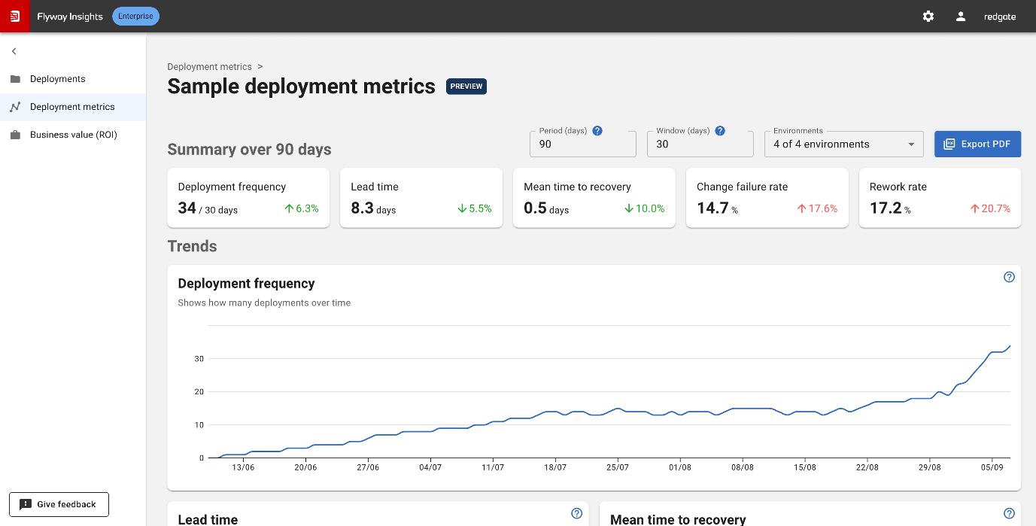Select Deployment metrics in sidebar
Viewport: 1036px width, 526px height.
pyautogui.click(x=73, y=107)
